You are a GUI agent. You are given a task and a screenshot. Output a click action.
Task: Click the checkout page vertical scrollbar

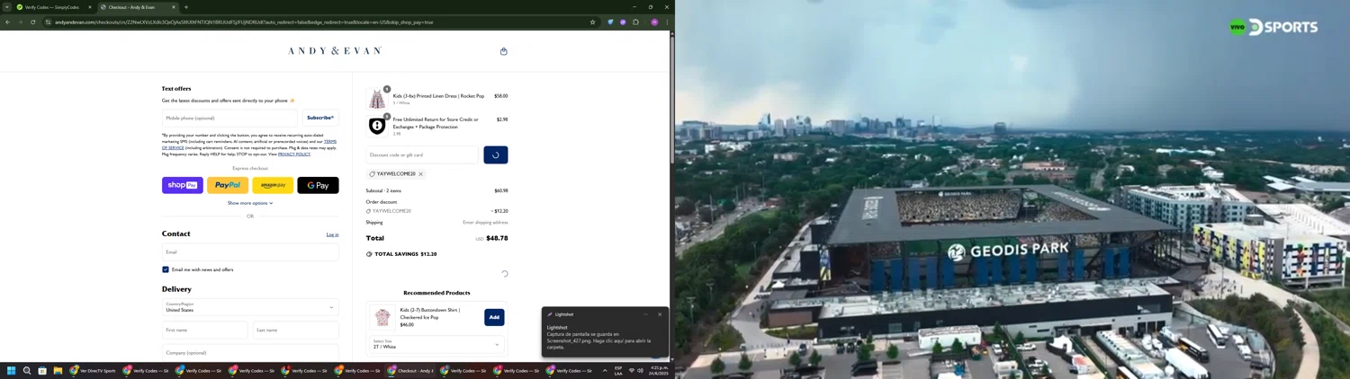[x=671, y=99]
